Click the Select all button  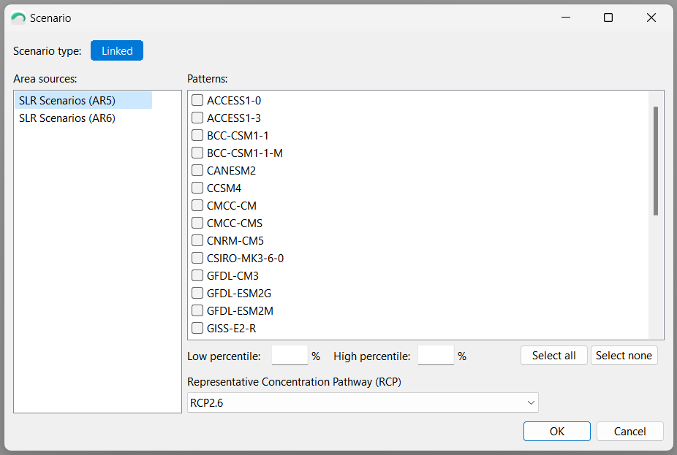pos(554,356)
